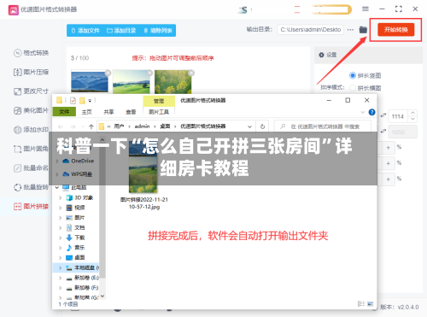Image resolution: width=427 pixels, height=317 pixels.
Task: Expand the 文档 tree chevron
Action: coord(60,228)
